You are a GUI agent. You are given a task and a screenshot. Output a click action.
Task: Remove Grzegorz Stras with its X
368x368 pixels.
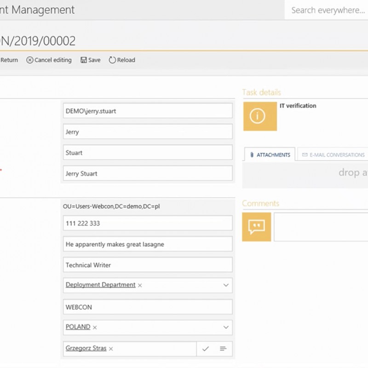pos(111,349)
